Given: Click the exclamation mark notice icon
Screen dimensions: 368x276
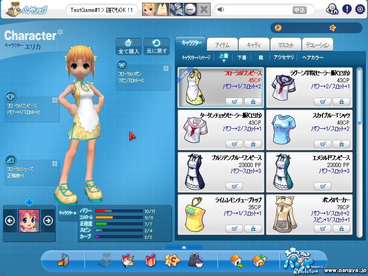Looking at the screenshot, I should (x=347, y=9).
